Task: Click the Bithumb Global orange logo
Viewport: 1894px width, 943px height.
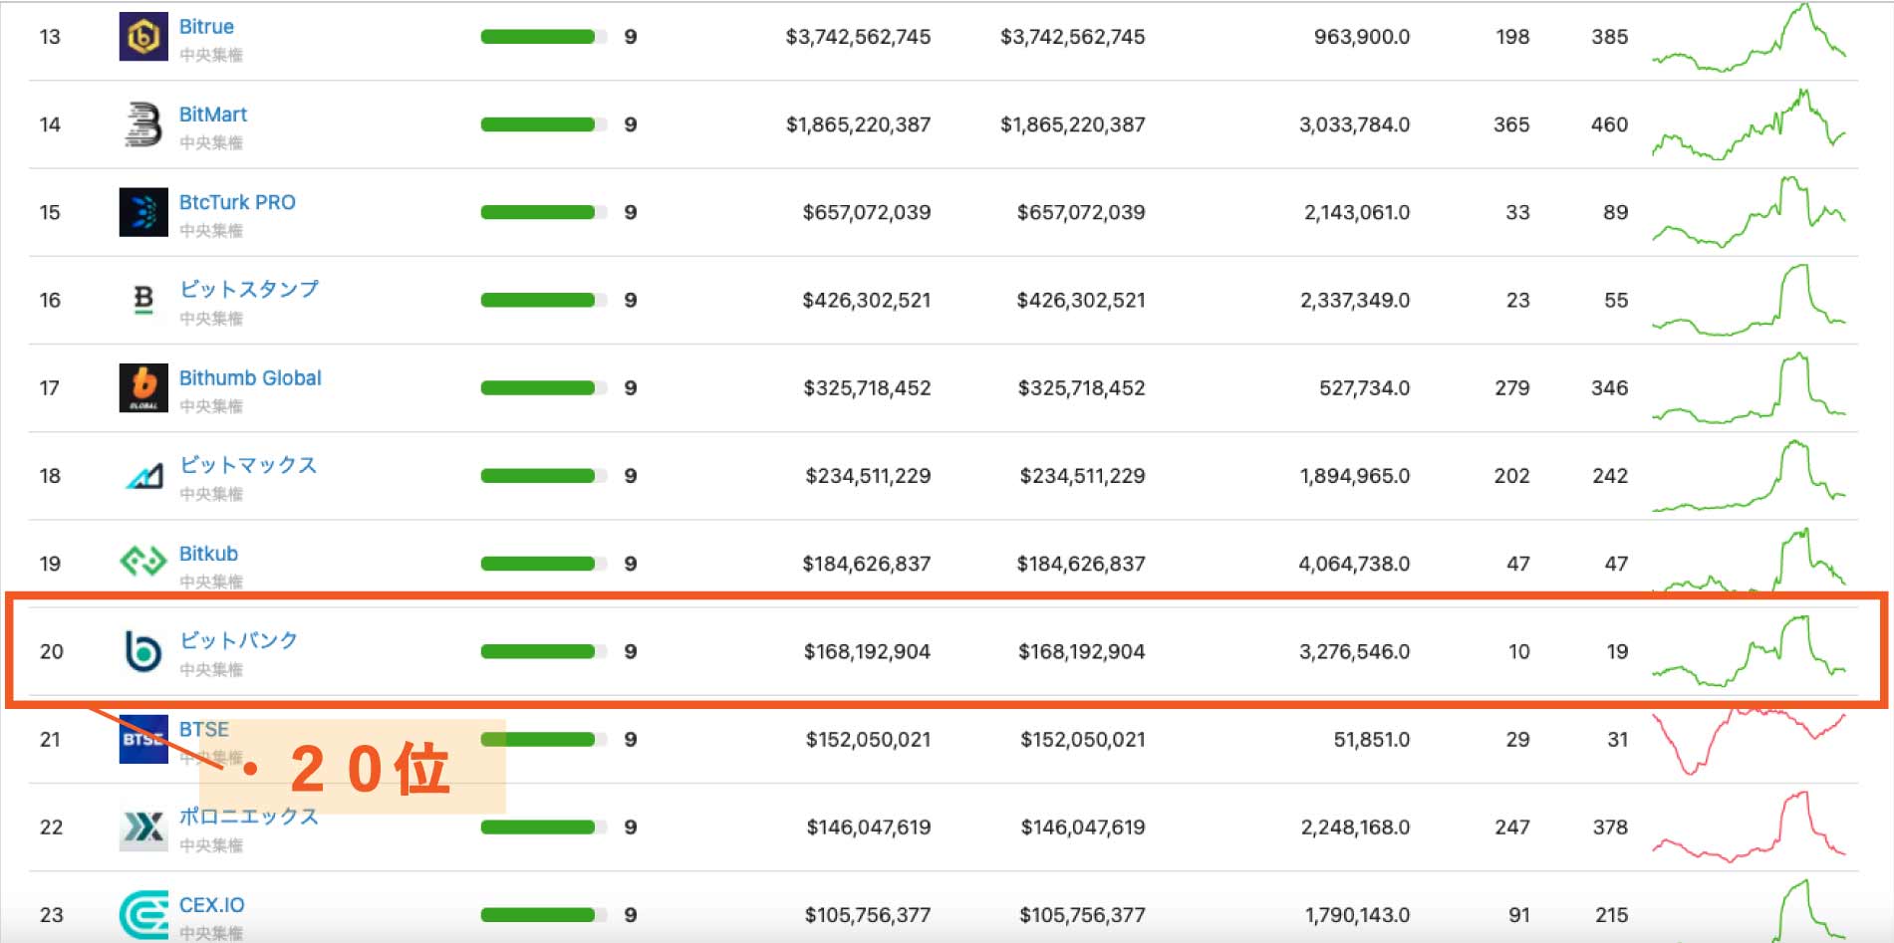Action: click(143, 387)
